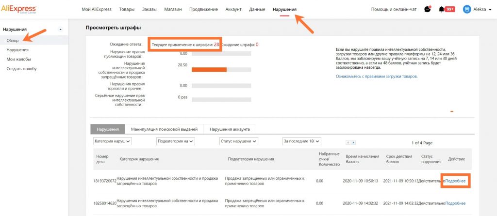Go to next page of violations
This screenshot has height=216, width=497.
pyautogui.click(x=353, y=143)
